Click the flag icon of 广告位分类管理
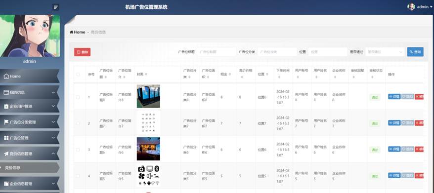This screenshot has height=193, width=434. [x=6, y=122]
